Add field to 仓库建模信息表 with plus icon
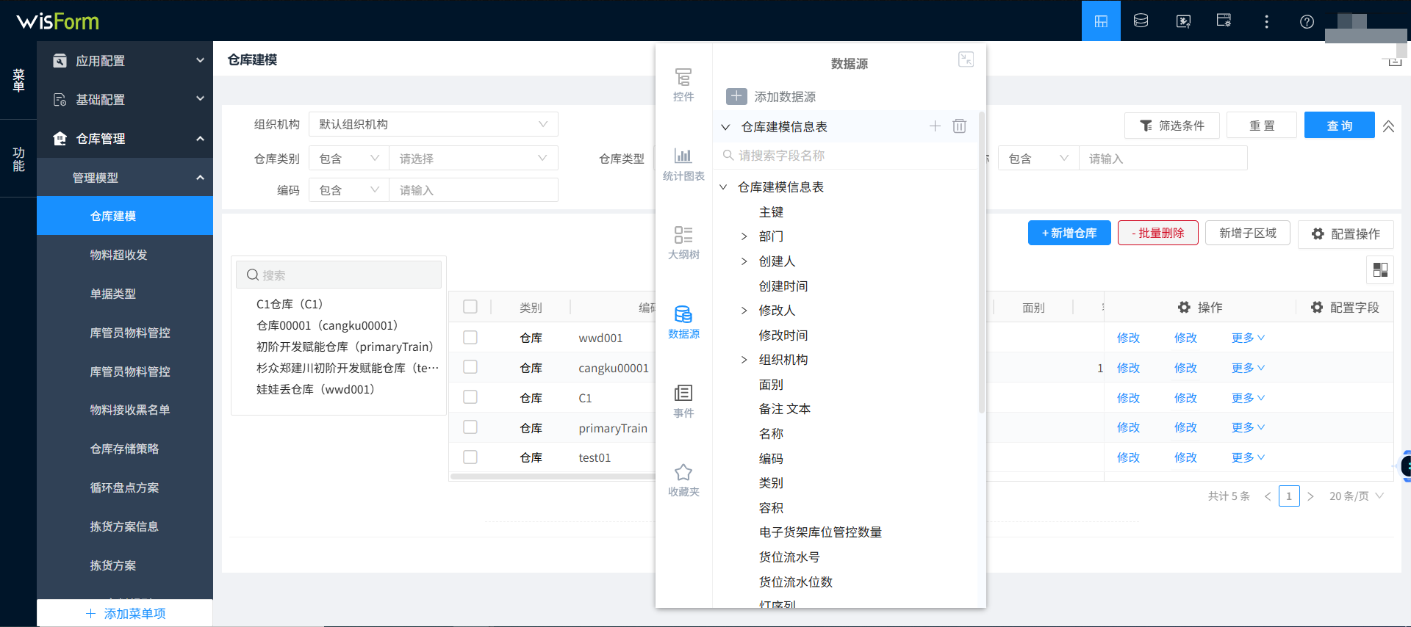This screenshot has width=1411, height=627. [x=935, y=126]
